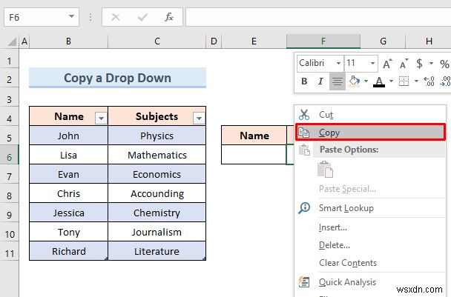Image resolution: width=451 pixels, height=297 pixels.
Task: Click Bold in the mini toolbar
Action: pyautogui.click(x=304, y=81)
